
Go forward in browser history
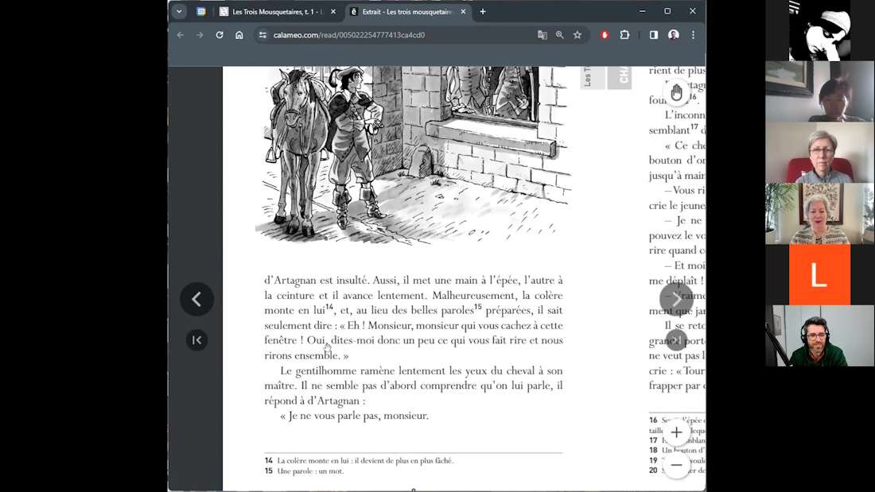tap(199, 35)
